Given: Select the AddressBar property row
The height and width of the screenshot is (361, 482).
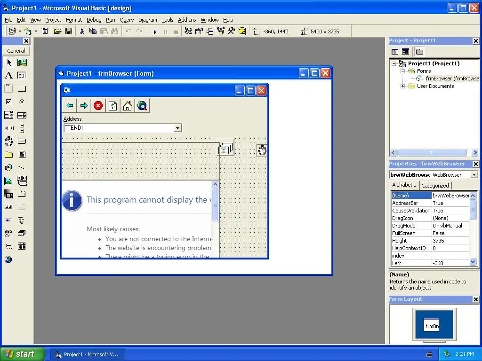Looking at the screenshot, I should [430, 203].
